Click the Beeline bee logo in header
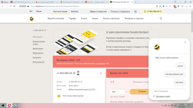 pos(32,19)
